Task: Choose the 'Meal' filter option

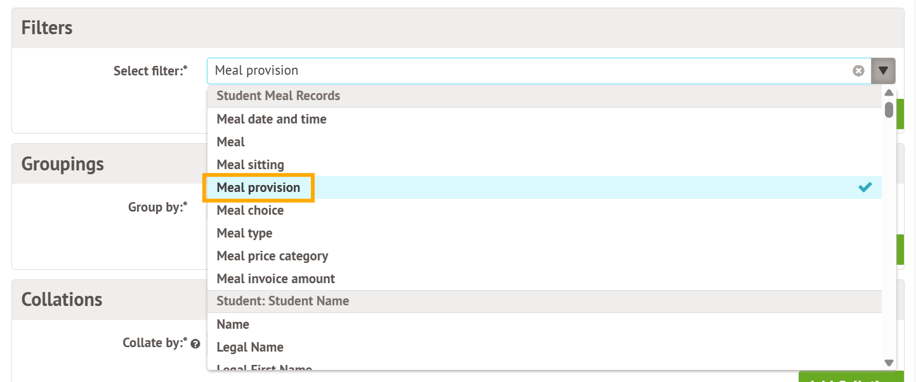Action: pos(231,142)
